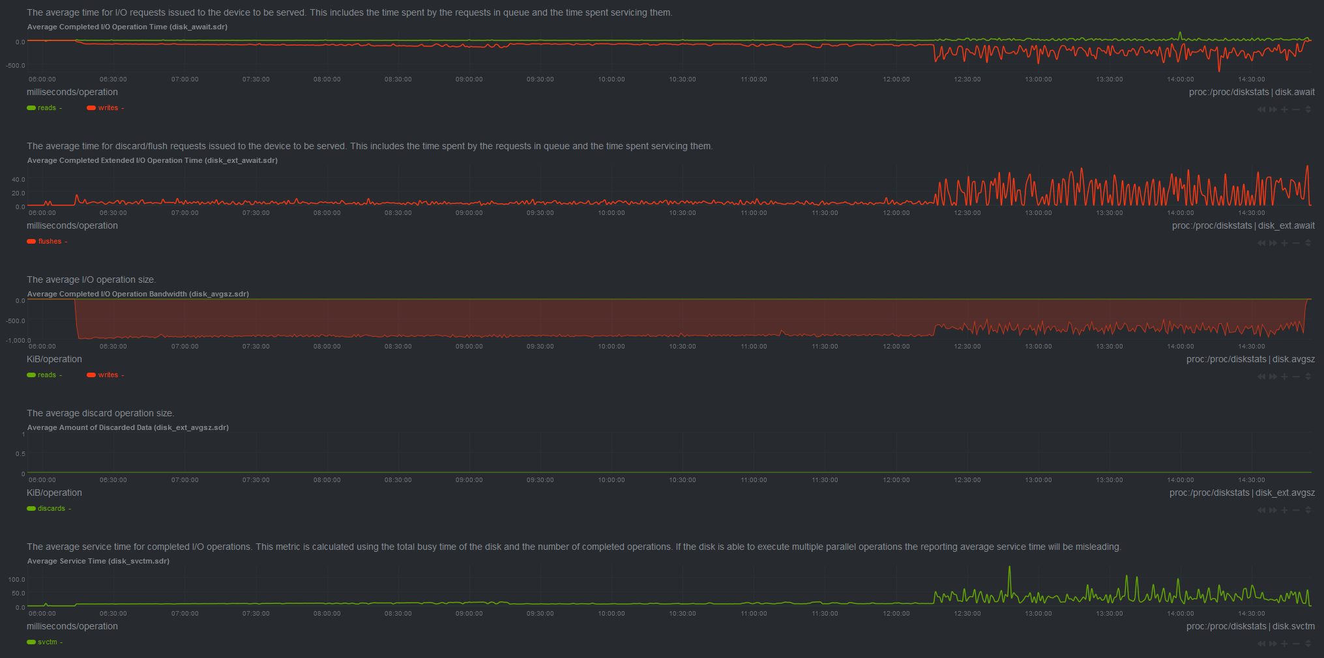This screenshot has height=658, width=1324.
Task: Click the disk.avgsz chart resize handle
Action: [x=1308, y=377]
